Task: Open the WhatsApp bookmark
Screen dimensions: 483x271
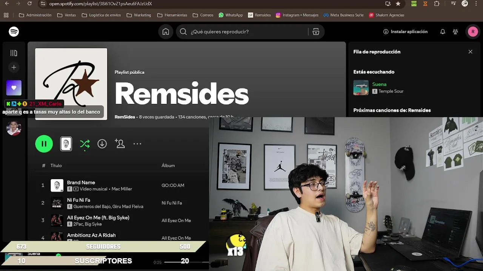Action: point(231,15)
